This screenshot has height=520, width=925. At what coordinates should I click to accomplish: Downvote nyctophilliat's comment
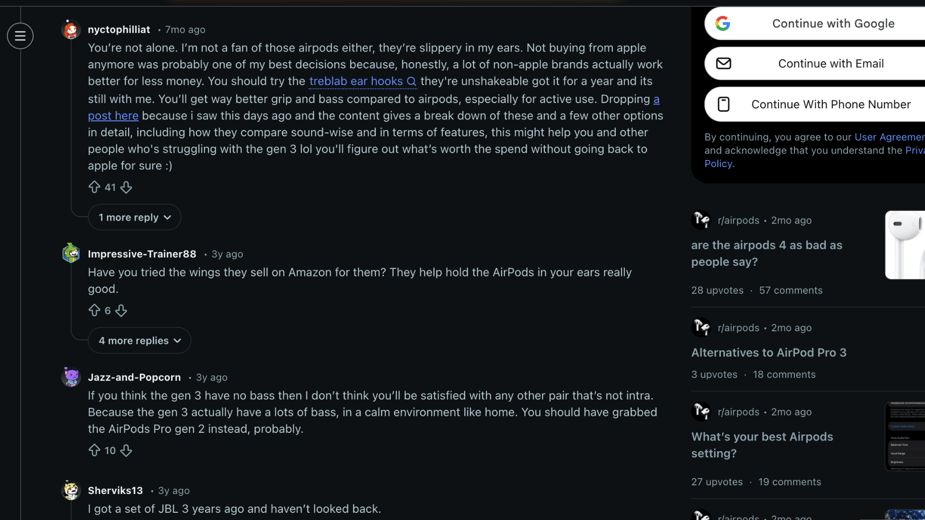tap(126, 187)
